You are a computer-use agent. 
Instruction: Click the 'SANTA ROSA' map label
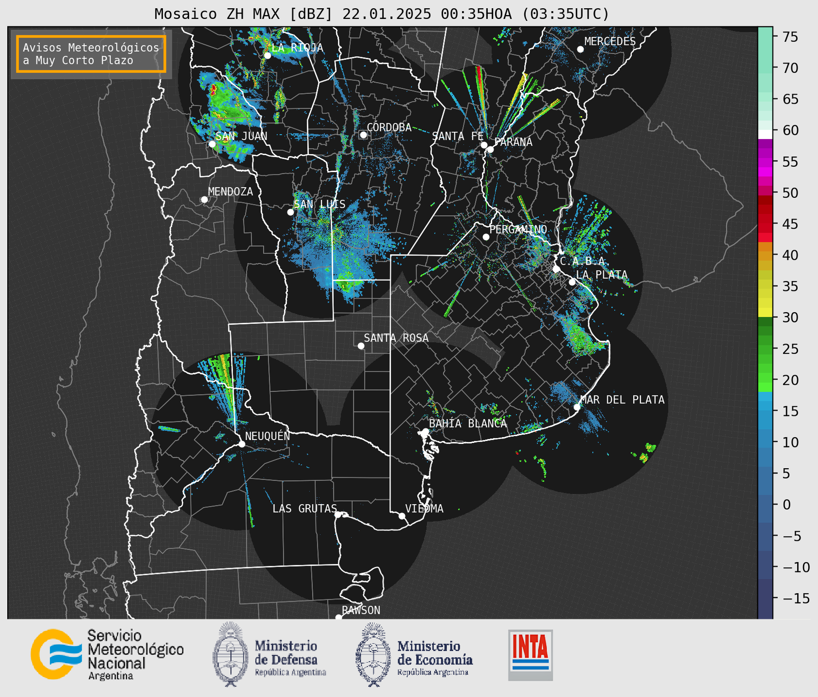pos(396,338)
